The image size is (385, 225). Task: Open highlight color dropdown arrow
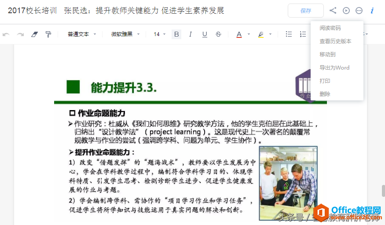pyautogui.click(x=270, y=34)
